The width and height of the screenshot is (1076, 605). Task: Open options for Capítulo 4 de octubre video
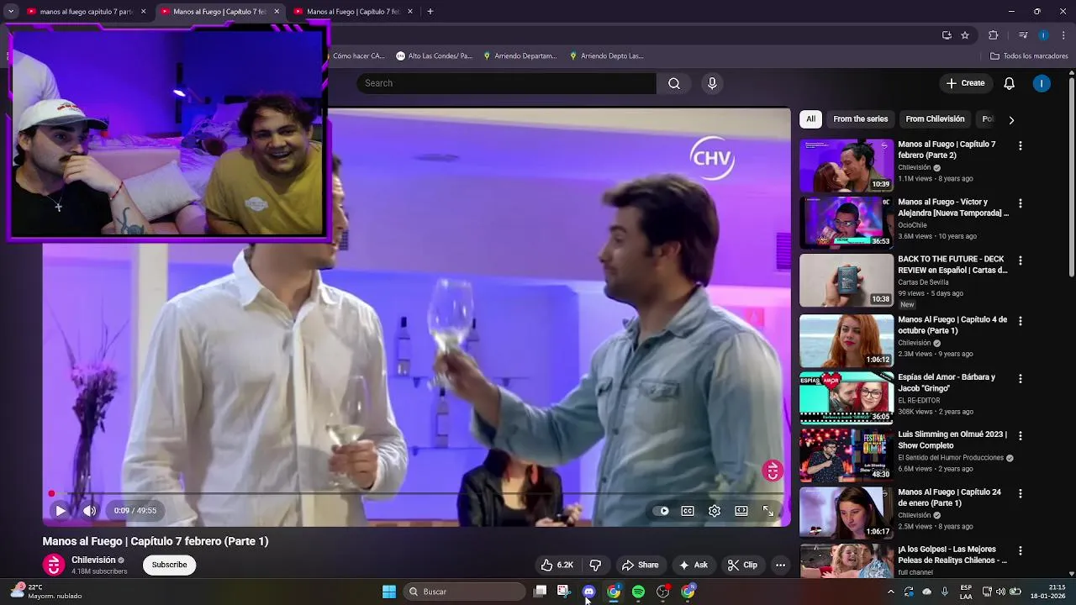[1021, 321]
